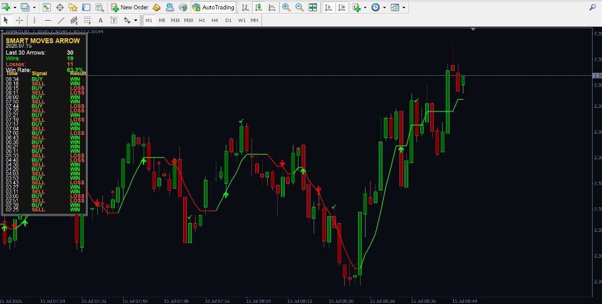
Task: Switch to the M5 timeframe
Action: point(162,20)
